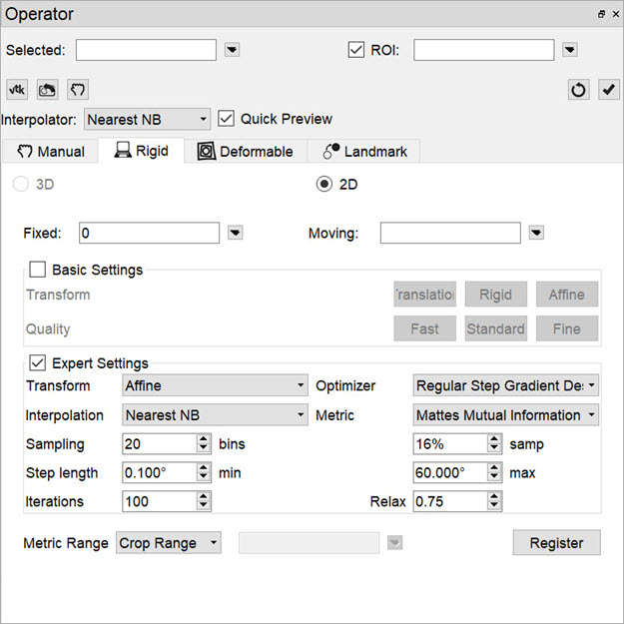The width and height of the screenshot is (624, 624).
Task: Click the Fixed image input field
Action: pos(149,233)
